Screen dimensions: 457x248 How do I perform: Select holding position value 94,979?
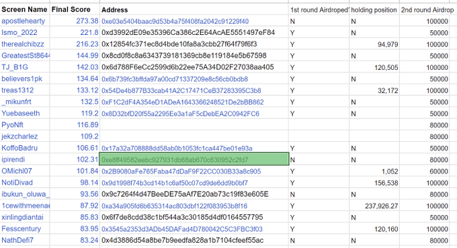[x=374, y=44]
